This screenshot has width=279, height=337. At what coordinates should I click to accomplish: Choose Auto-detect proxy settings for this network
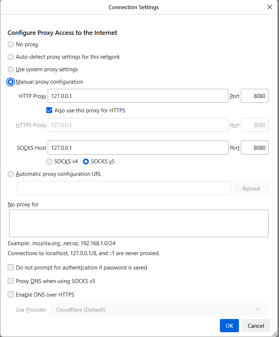point(11,57)
